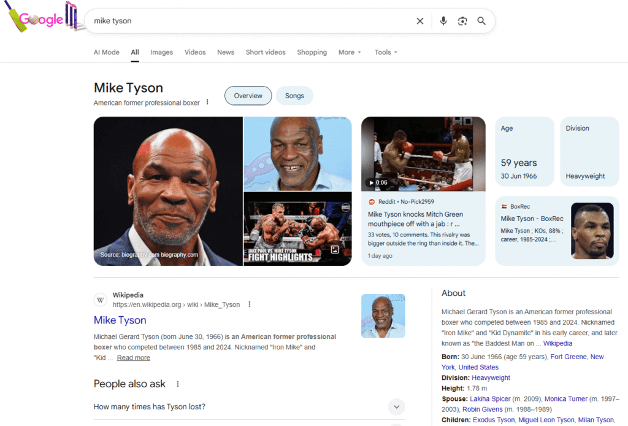Open Google Lens image search icon
The image size is (628, 426).
(x=462, y=20)
